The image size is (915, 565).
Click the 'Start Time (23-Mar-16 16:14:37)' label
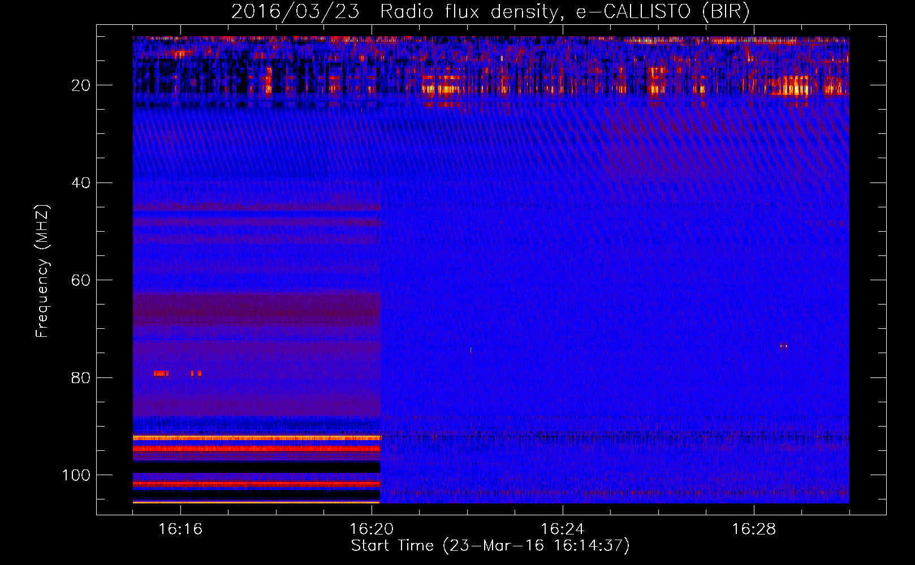490,546
